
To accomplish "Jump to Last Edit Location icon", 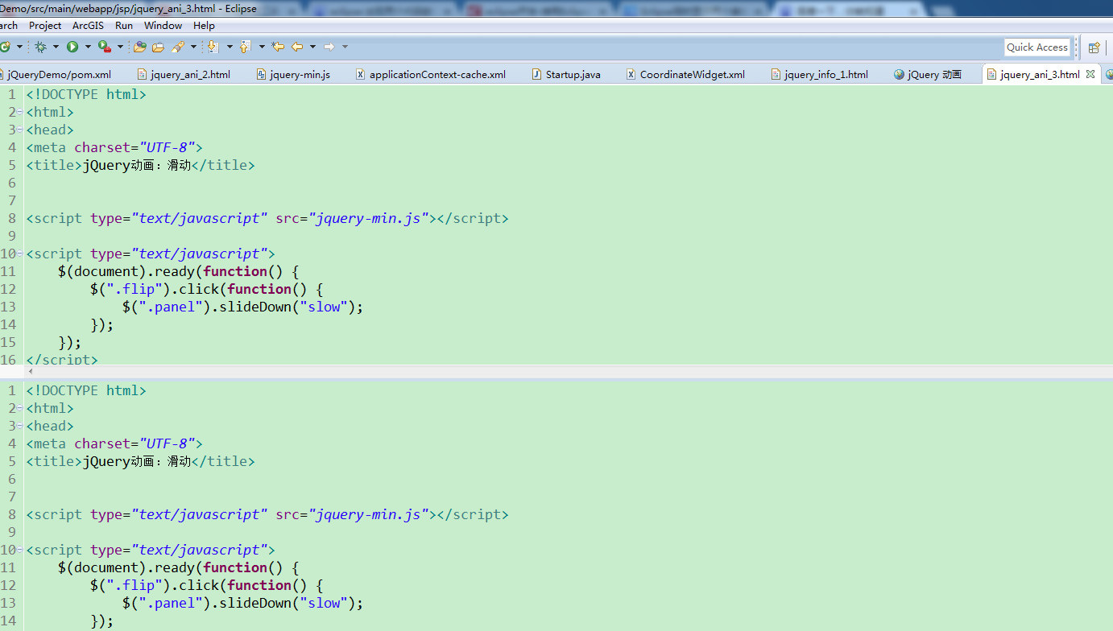I will (x=278, y=47).
